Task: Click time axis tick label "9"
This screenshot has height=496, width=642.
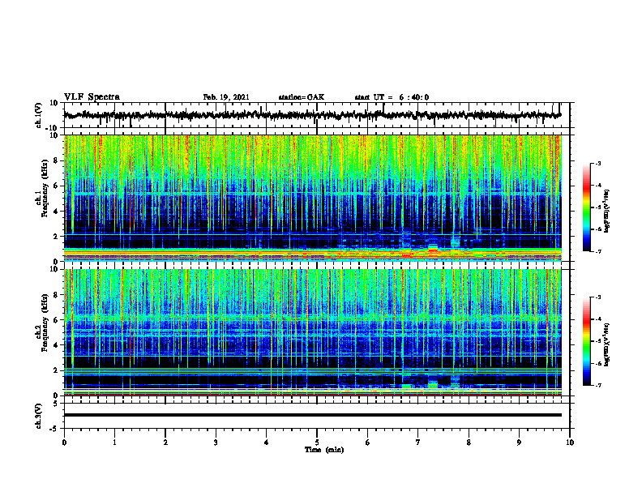Action: tap(519, 443)
